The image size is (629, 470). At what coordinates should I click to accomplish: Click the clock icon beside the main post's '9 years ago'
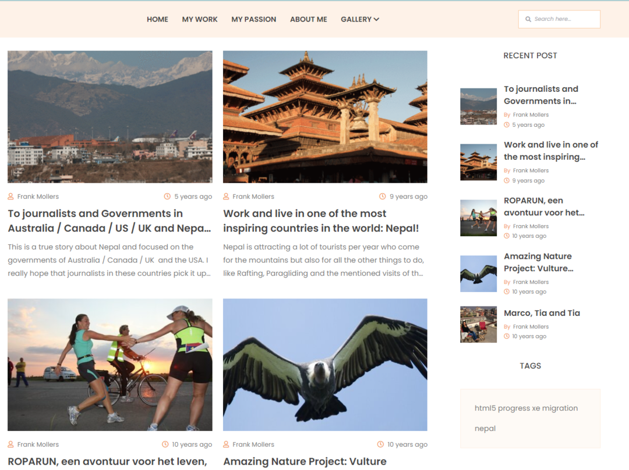[x=382, y=197]
